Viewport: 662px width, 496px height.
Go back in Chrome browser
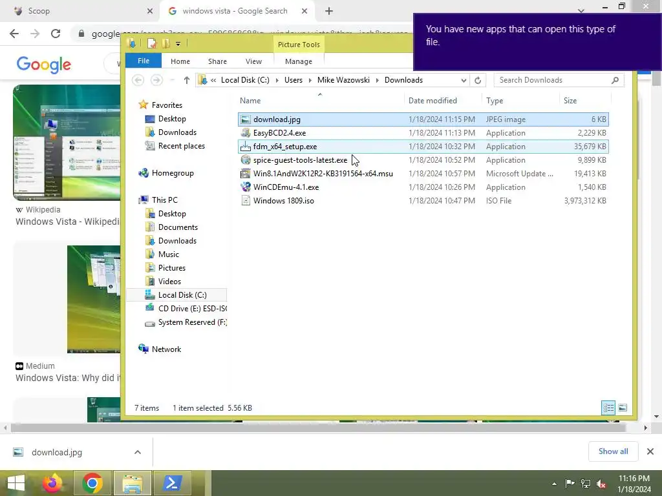[14, 34]
